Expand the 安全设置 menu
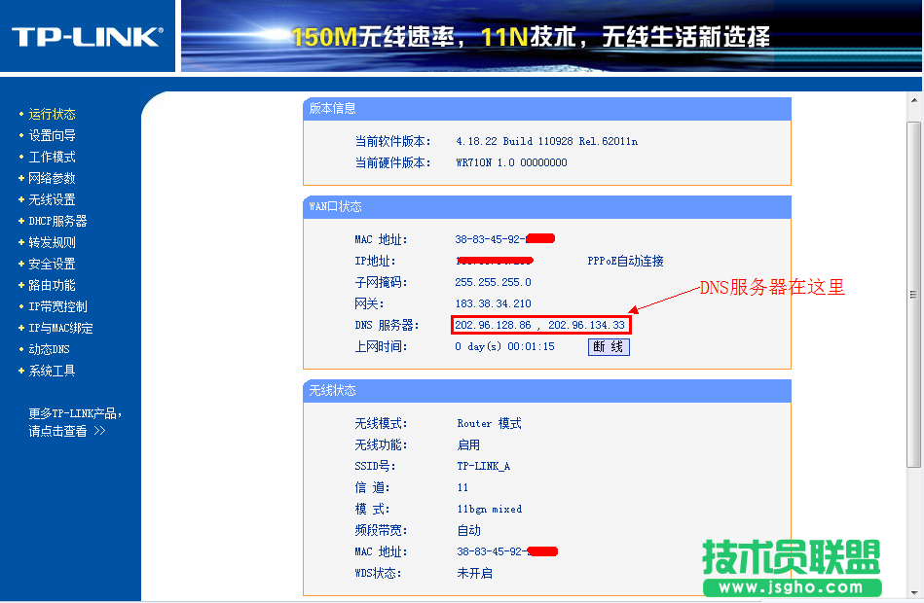 (52, 264)
